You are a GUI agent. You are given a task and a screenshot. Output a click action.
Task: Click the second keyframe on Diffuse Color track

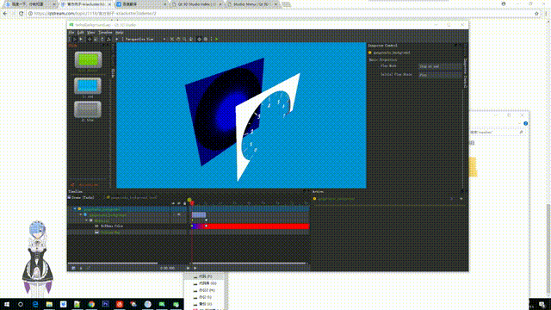coord(206,226)
